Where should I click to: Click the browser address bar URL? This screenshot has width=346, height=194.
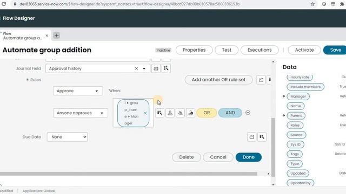point(130,4)
